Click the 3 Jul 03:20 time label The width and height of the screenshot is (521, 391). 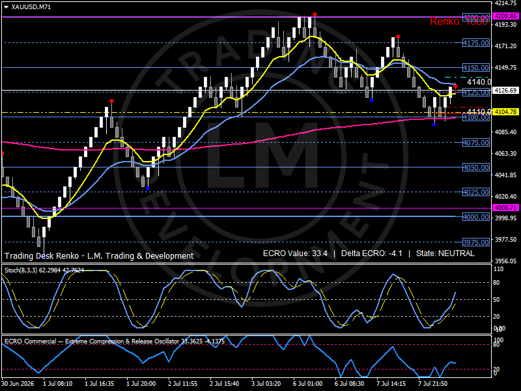[x=266, y=383]
